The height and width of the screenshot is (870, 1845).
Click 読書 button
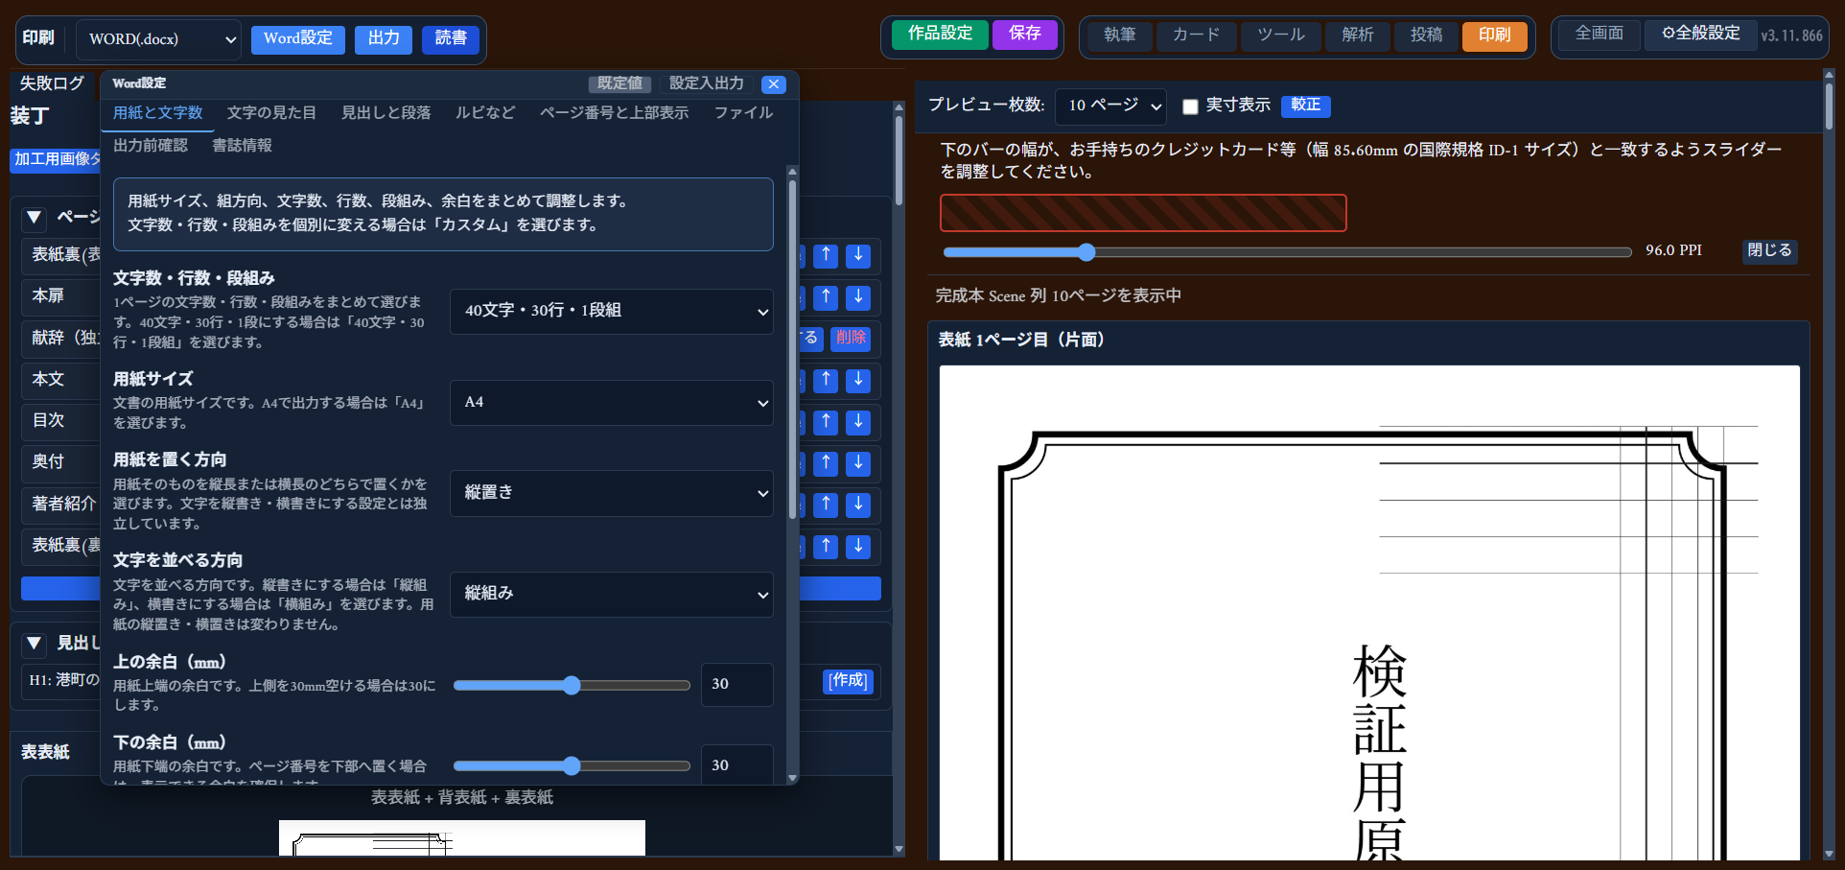[x=451, y=39]
